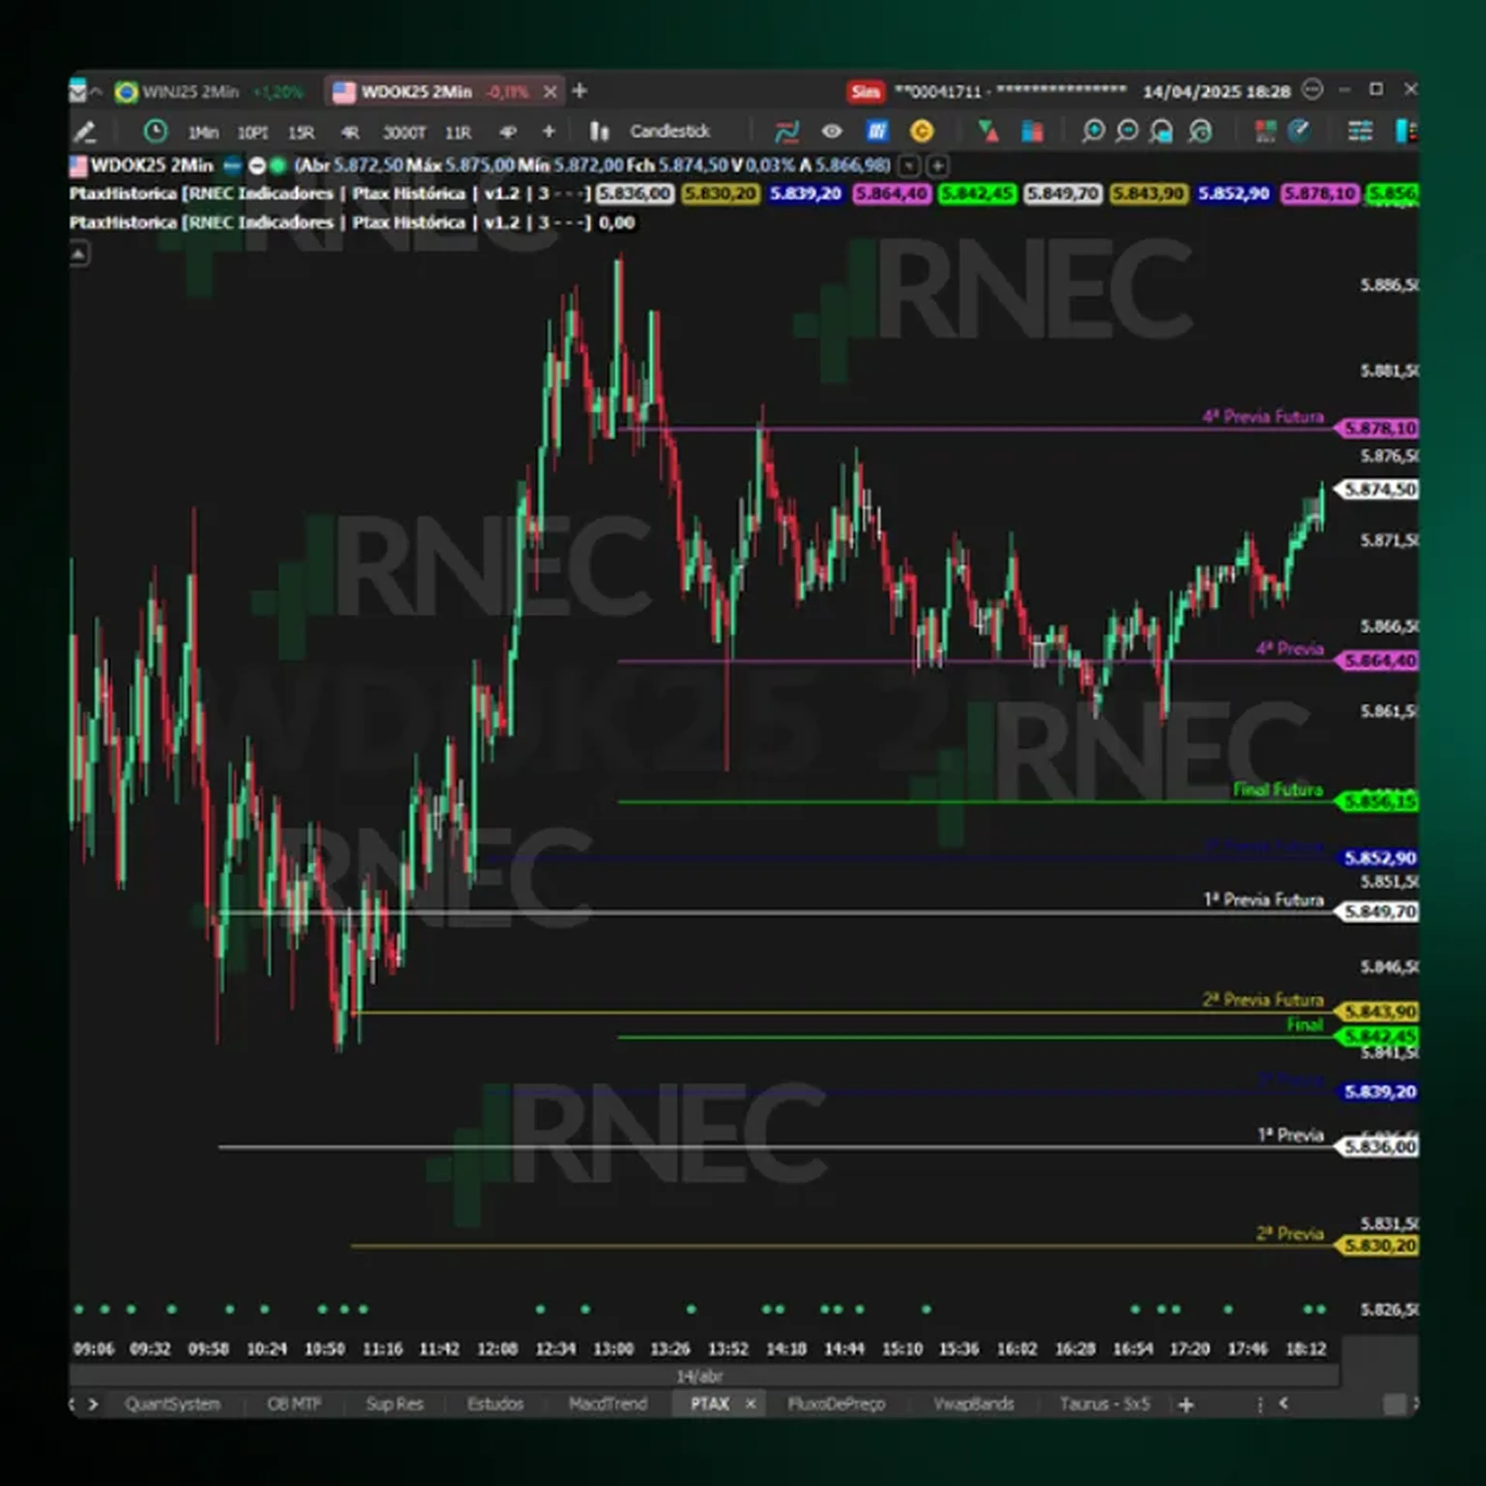
Task: Select the 15R timeframe button
Action: point(301,133)
